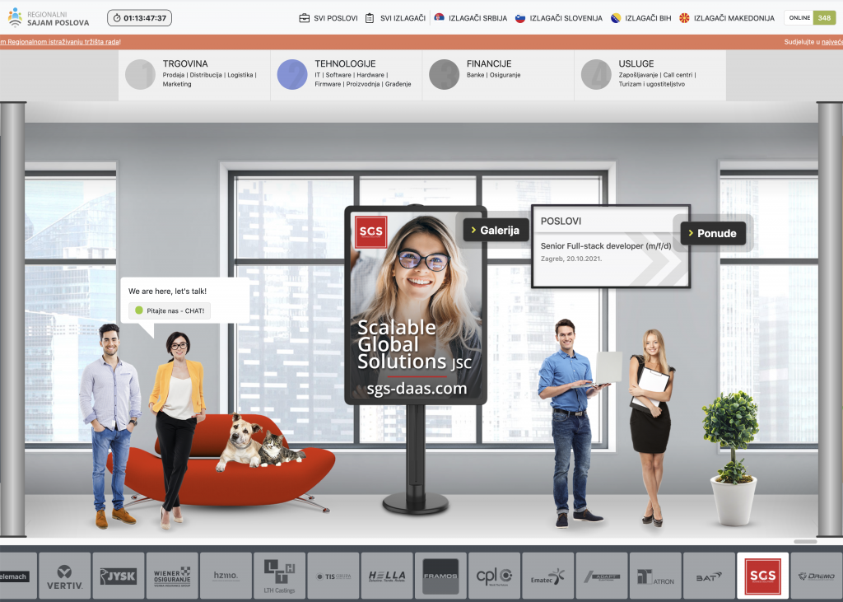Click the stopwatch icon in the countdown timer
843x602 pixels.
pyautogui.click(x=117, y=18)
